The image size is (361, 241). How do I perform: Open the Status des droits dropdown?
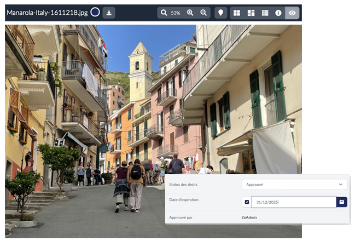[x=294, y=185]
